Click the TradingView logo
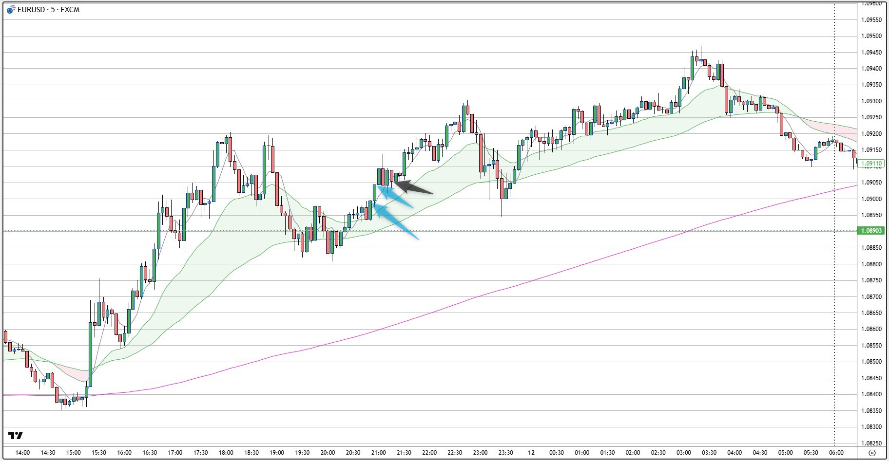This screenshot has width=889, height=461. [16, 435]
